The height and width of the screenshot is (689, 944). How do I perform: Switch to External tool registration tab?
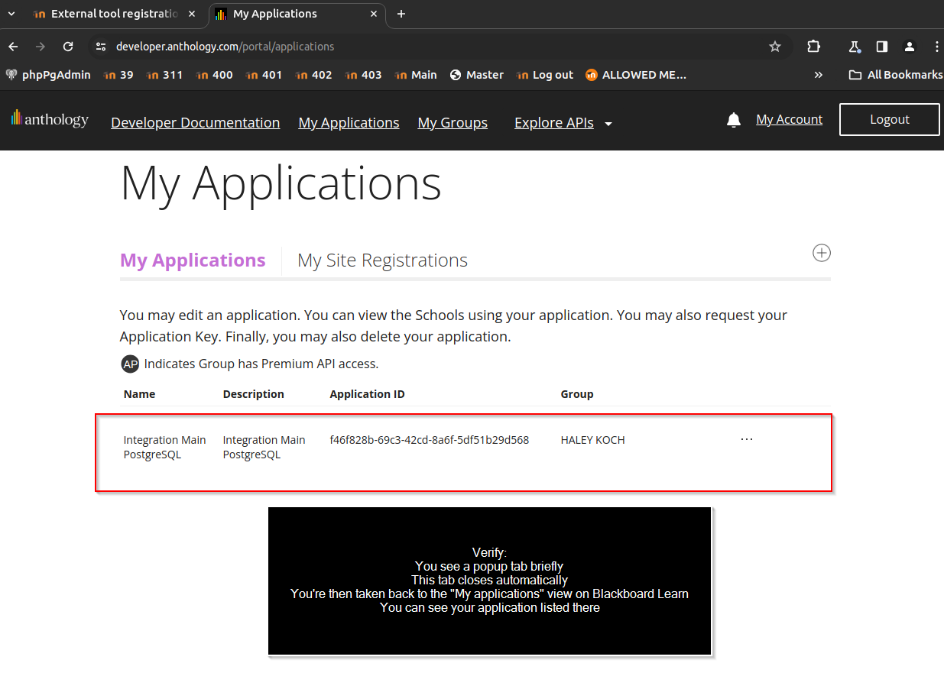click(115, 14)
